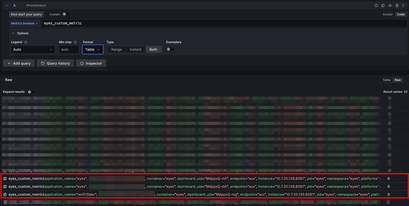Hide query A using the eye icon
The width and height of the screenshot is (409, 206).
(390, 6)
